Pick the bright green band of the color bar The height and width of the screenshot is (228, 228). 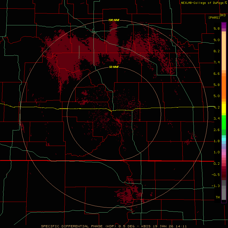224,122
